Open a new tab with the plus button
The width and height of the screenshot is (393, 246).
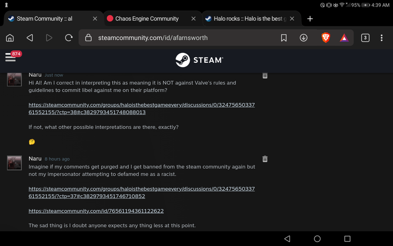pyautogui.click(x=310, y=19)
